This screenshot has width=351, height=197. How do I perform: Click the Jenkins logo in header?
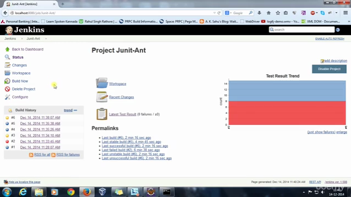point(25,30)
